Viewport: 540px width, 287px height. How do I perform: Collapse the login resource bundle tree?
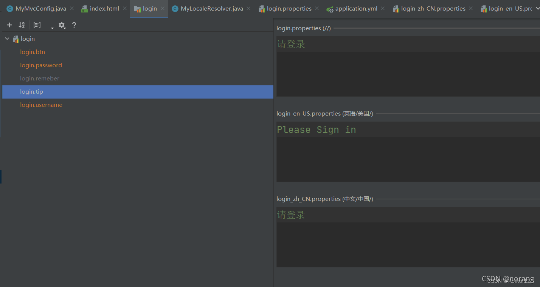(7, 39)
